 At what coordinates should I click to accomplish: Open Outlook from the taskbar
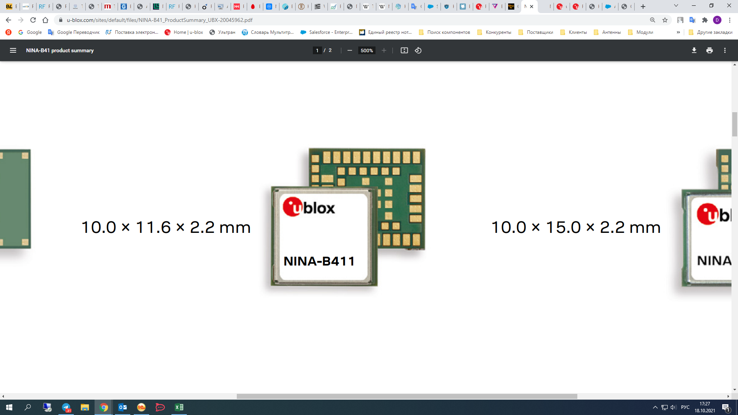click(123, 407)
